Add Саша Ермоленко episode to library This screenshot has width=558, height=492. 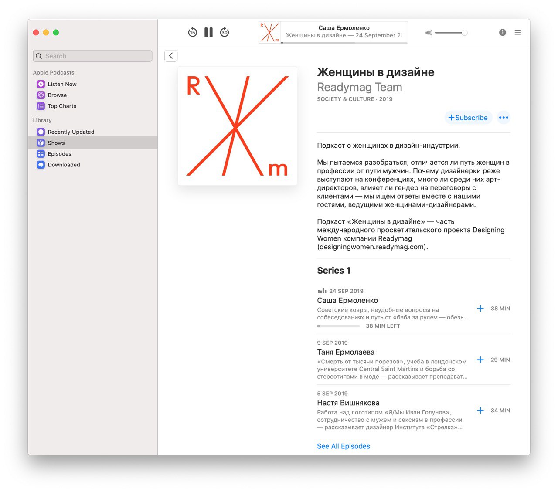coord(480,309)
